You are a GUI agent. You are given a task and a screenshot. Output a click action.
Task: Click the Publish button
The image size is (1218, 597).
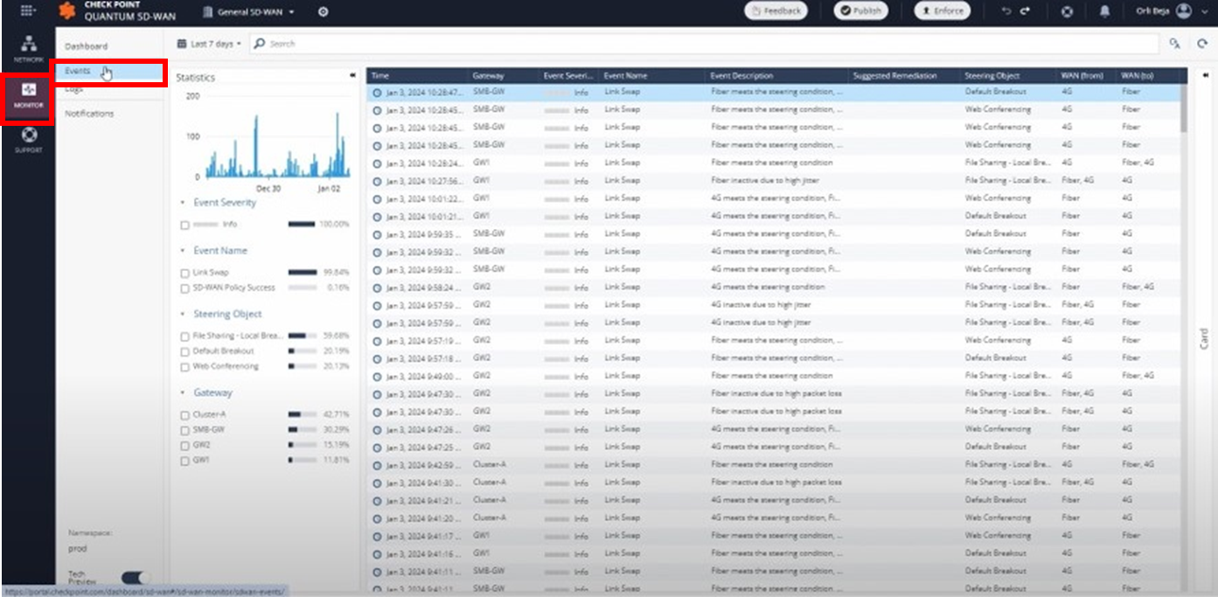coord(860,10)
